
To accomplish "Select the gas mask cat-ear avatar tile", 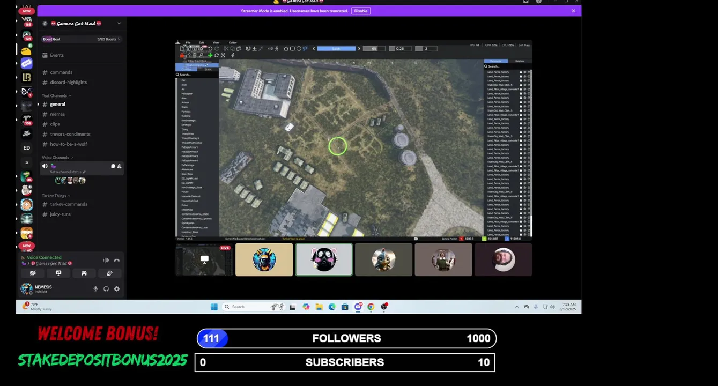I will pyautogui.click(x=324, y=259).
